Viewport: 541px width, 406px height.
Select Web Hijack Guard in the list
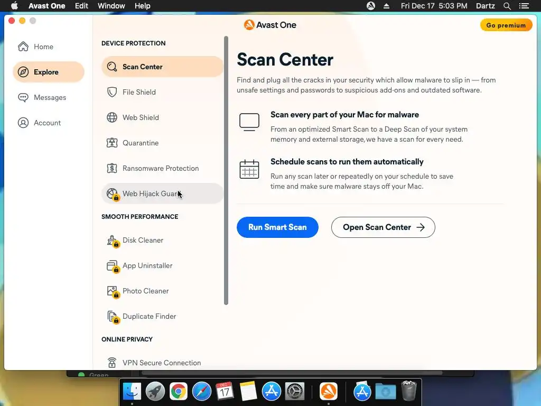(x=162, y=193)
